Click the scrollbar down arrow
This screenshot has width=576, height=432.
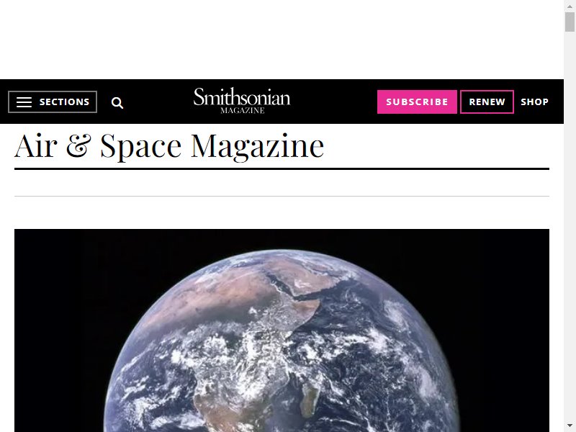[x=570, y=426]
